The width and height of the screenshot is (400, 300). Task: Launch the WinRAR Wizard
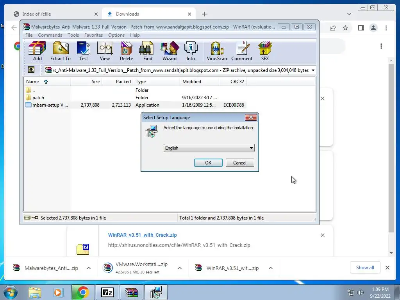coord(170,51)
